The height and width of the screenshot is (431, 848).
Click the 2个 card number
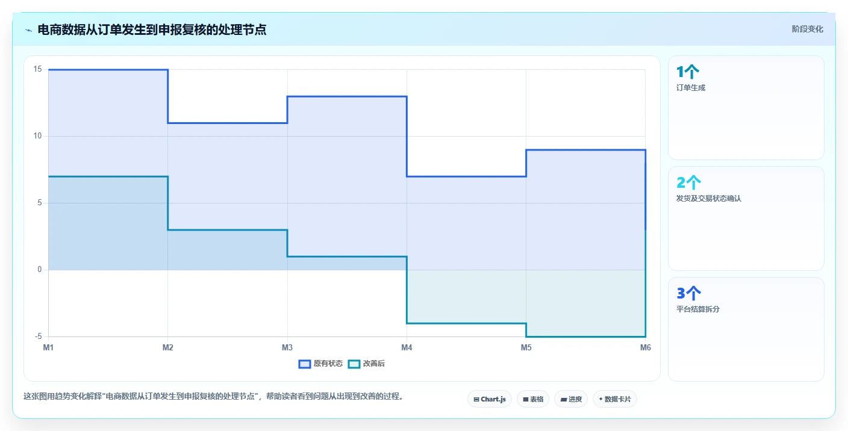tap(689, 182)
